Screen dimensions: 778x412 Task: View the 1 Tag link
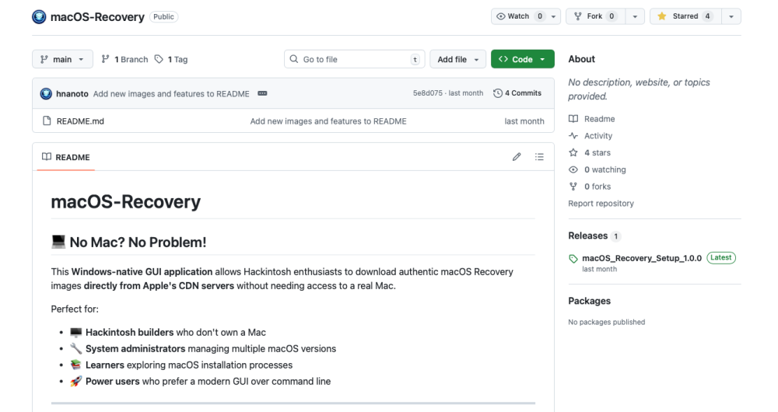[171, 59]
